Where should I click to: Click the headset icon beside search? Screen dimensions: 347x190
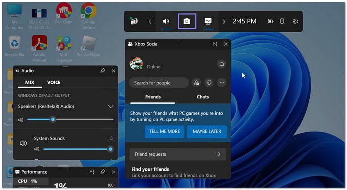click(x=209, y=83)
